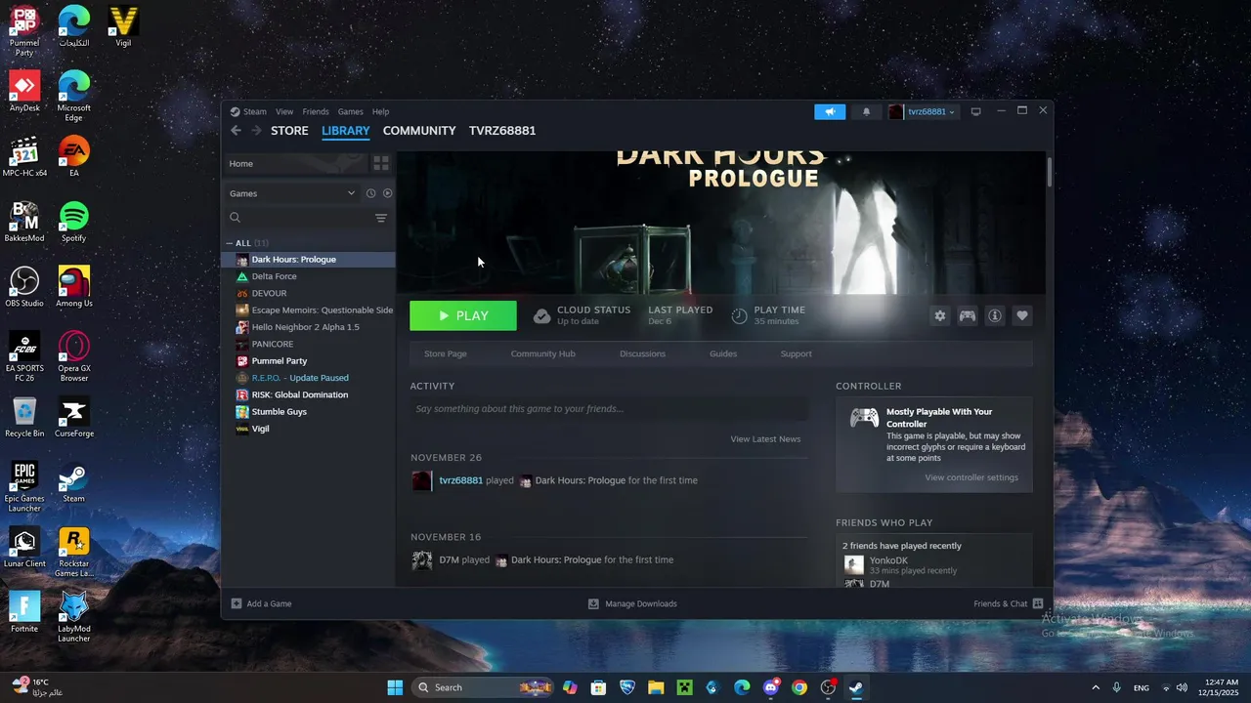This screenshot has height=703, width=1251.
Task: Open the TVRZ68881 profile tab
Action: click(x=502, y=131)
